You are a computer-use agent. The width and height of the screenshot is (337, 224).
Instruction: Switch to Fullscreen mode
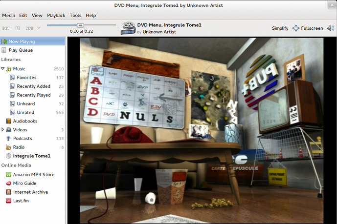pyautogui.click(x=308, y=28)
